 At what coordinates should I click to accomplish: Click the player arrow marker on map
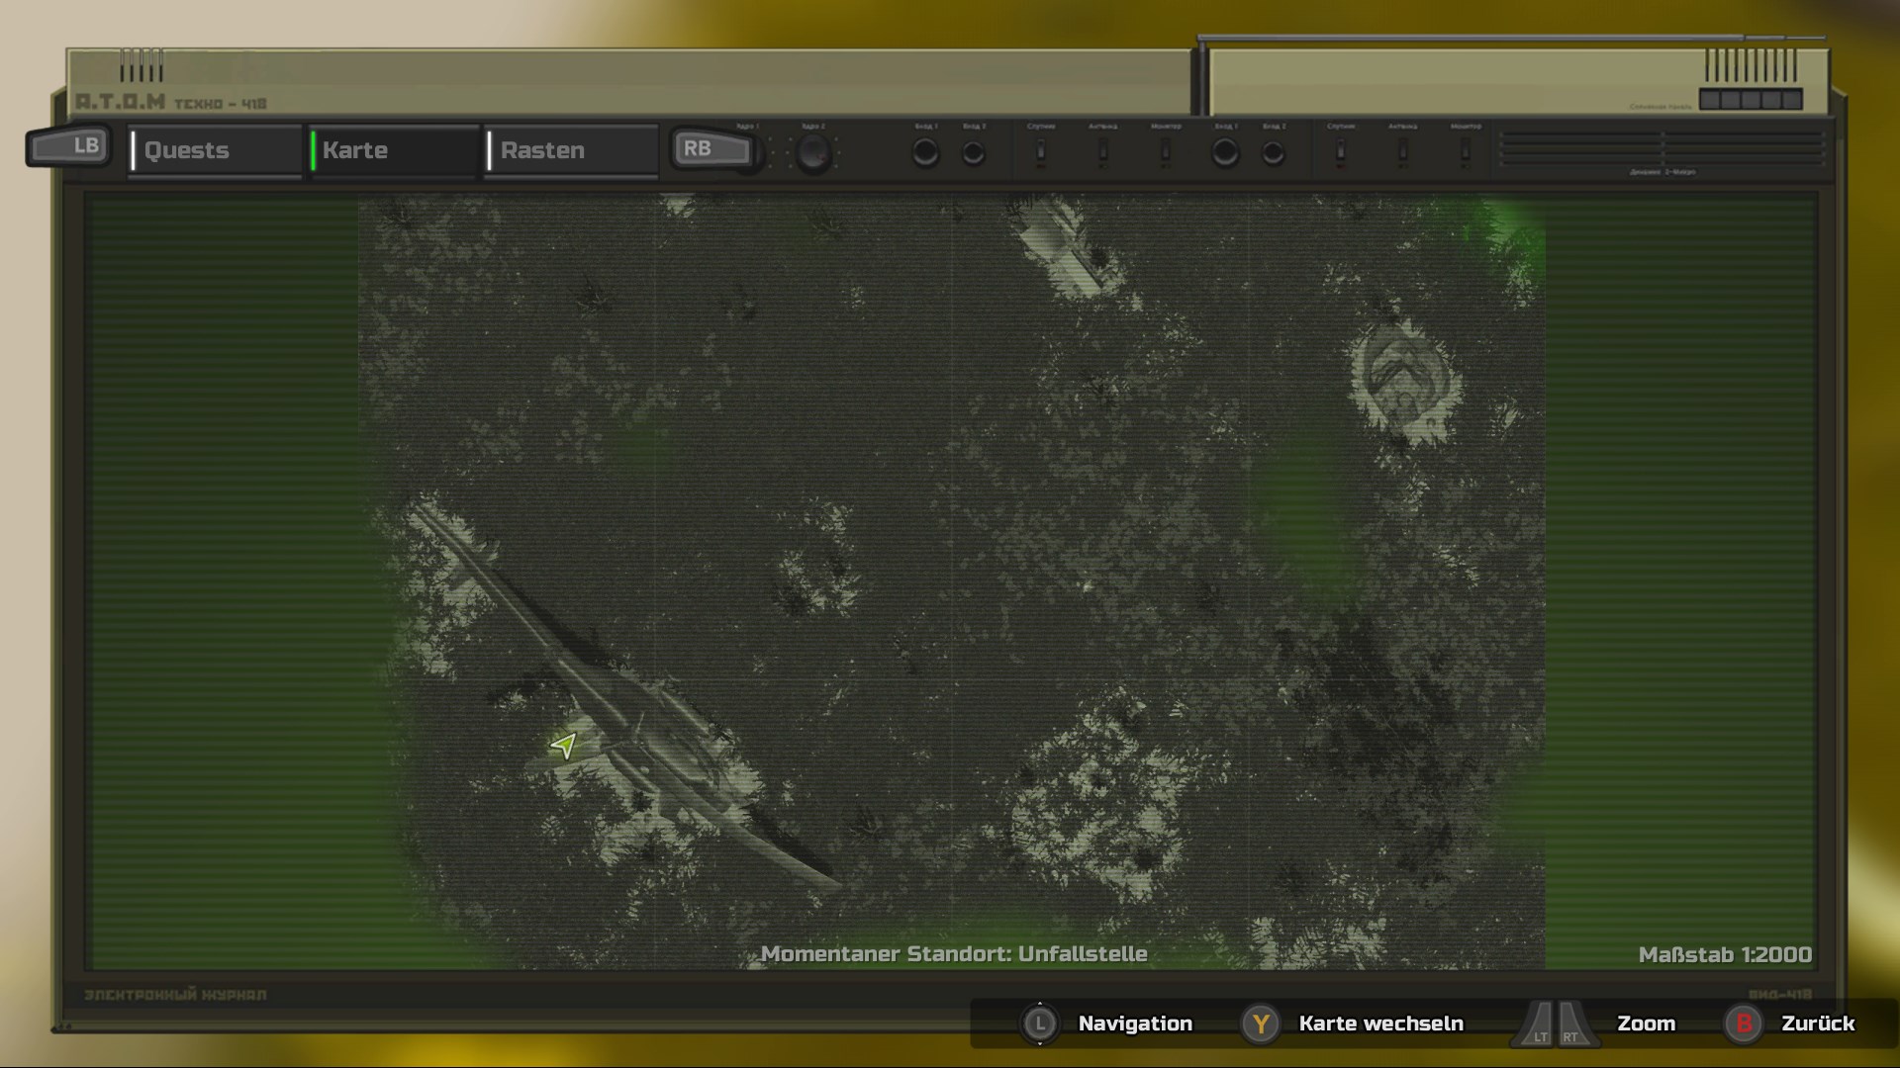(x=564, y=745)
